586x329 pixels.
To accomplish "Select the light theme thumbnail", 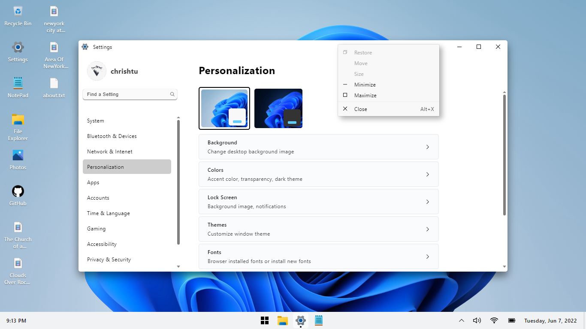I will click(x=224, y=108).
